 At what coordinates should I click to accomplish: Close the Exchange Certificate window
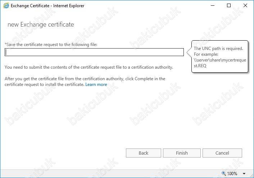pyautogui.click(x=245, y=5)
